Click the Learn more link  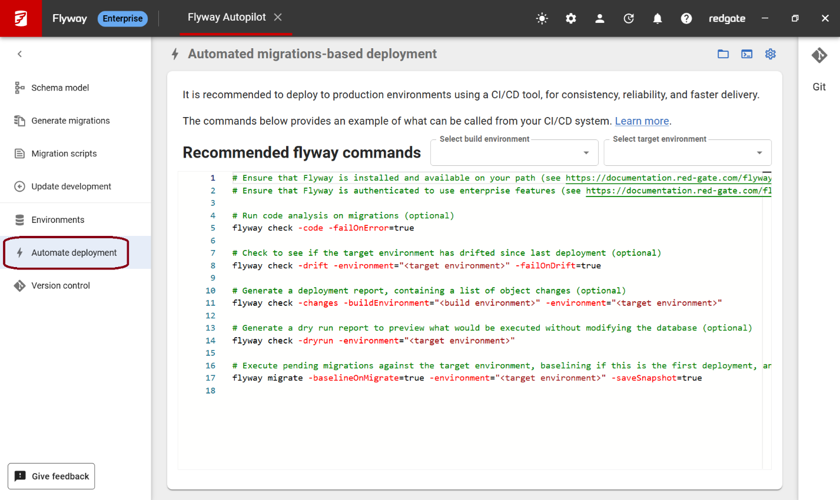(x=642, y=121)
